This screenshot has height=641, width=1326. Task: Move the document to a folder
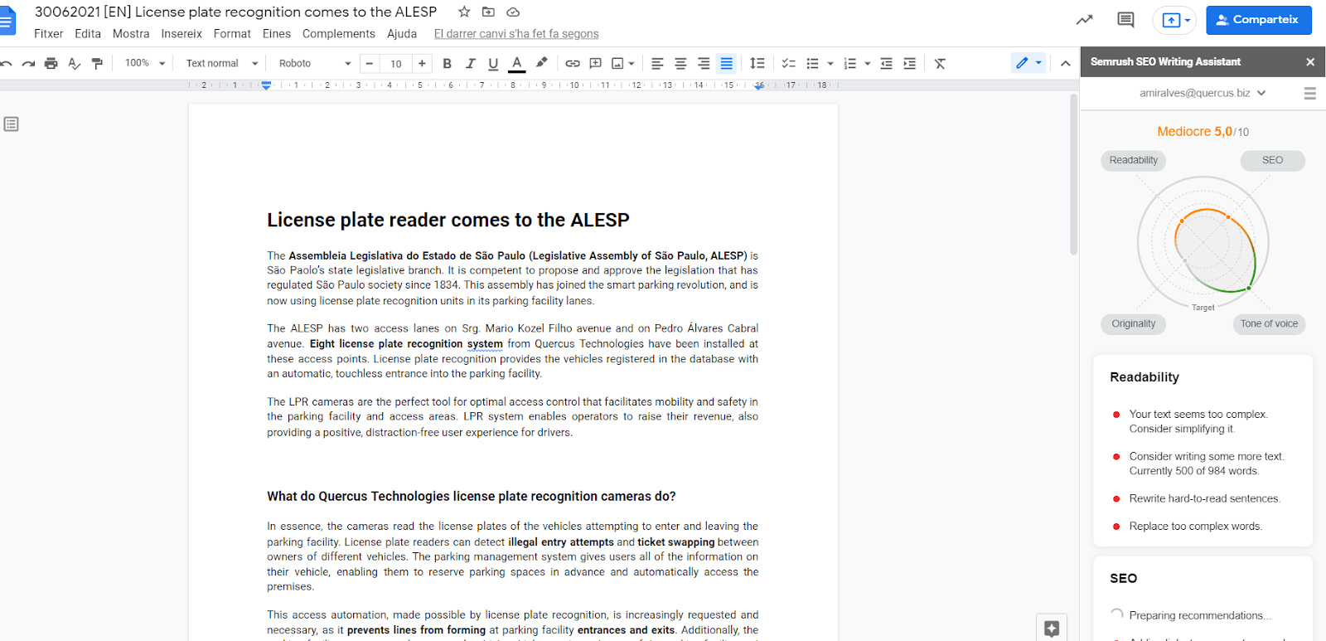[488, 12]
